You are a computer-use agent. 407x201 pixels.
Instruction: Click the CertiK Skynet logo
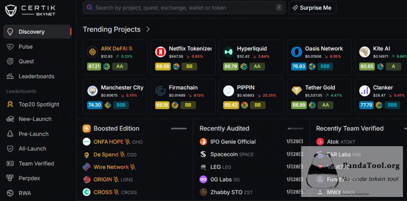click(x=30, y=11)
